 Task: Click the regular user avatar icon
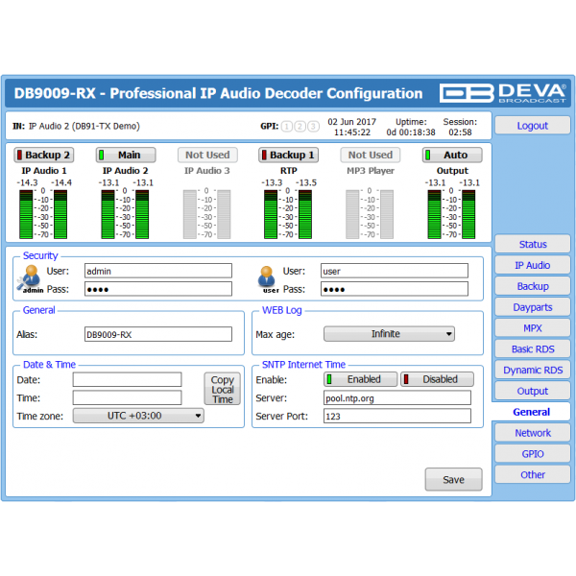click(267, 278)
